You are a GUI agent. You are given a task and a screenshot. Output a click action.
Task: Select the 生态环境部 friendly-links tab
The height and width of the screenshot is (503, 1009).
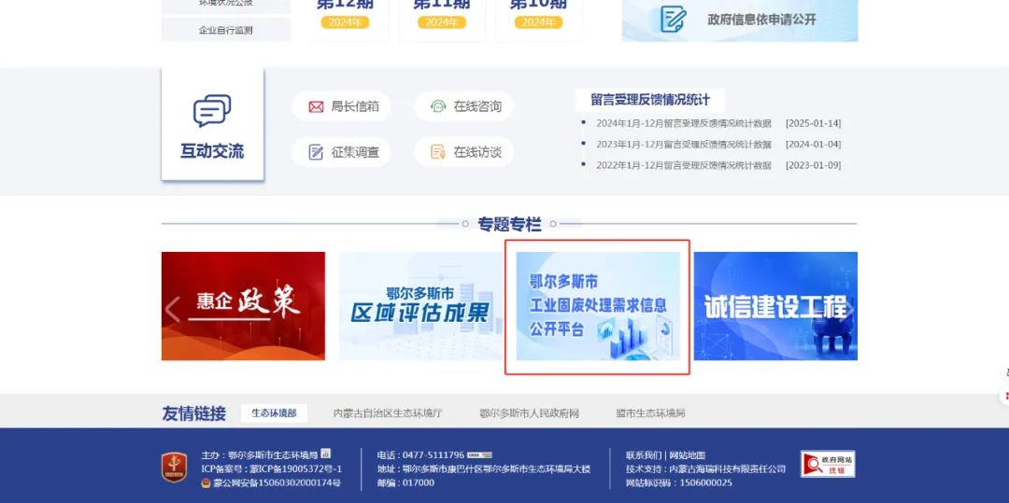[x=274, y=413]
